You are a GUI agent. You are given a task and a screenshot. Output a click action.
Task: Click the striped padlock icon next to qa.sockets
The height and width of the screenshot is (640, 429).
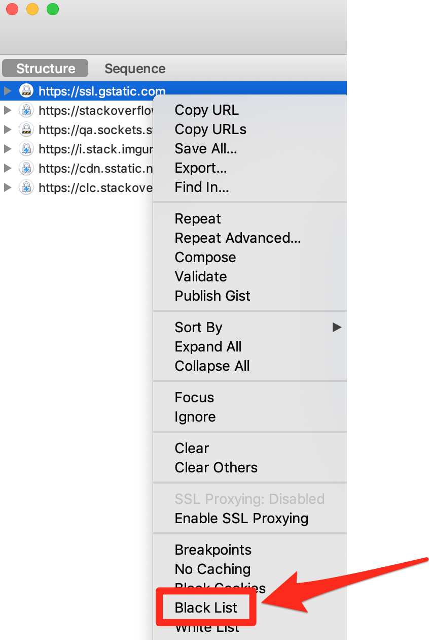tap(26, 130)
